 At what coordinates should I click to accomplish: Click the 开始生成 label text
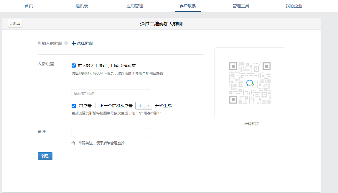[x=163, y=106]
